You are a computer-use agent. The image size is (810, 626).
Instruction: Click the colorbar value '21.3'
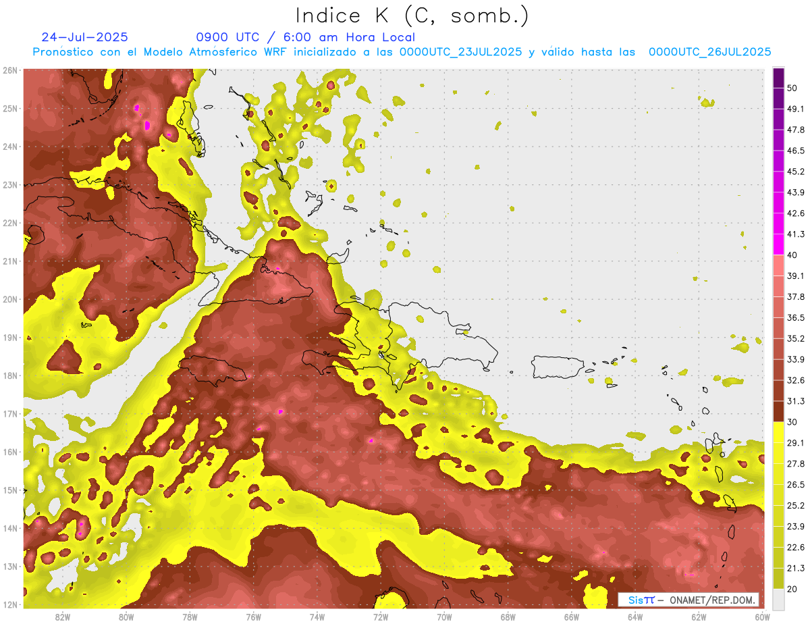(796, 569)
